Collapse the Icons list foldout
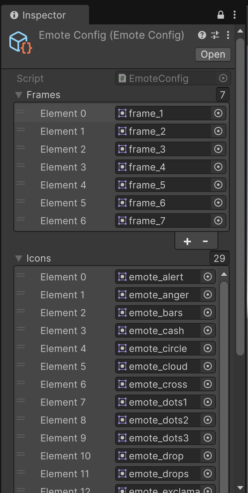The height and width of the screenshot is (493, 248). pos(18,258)
